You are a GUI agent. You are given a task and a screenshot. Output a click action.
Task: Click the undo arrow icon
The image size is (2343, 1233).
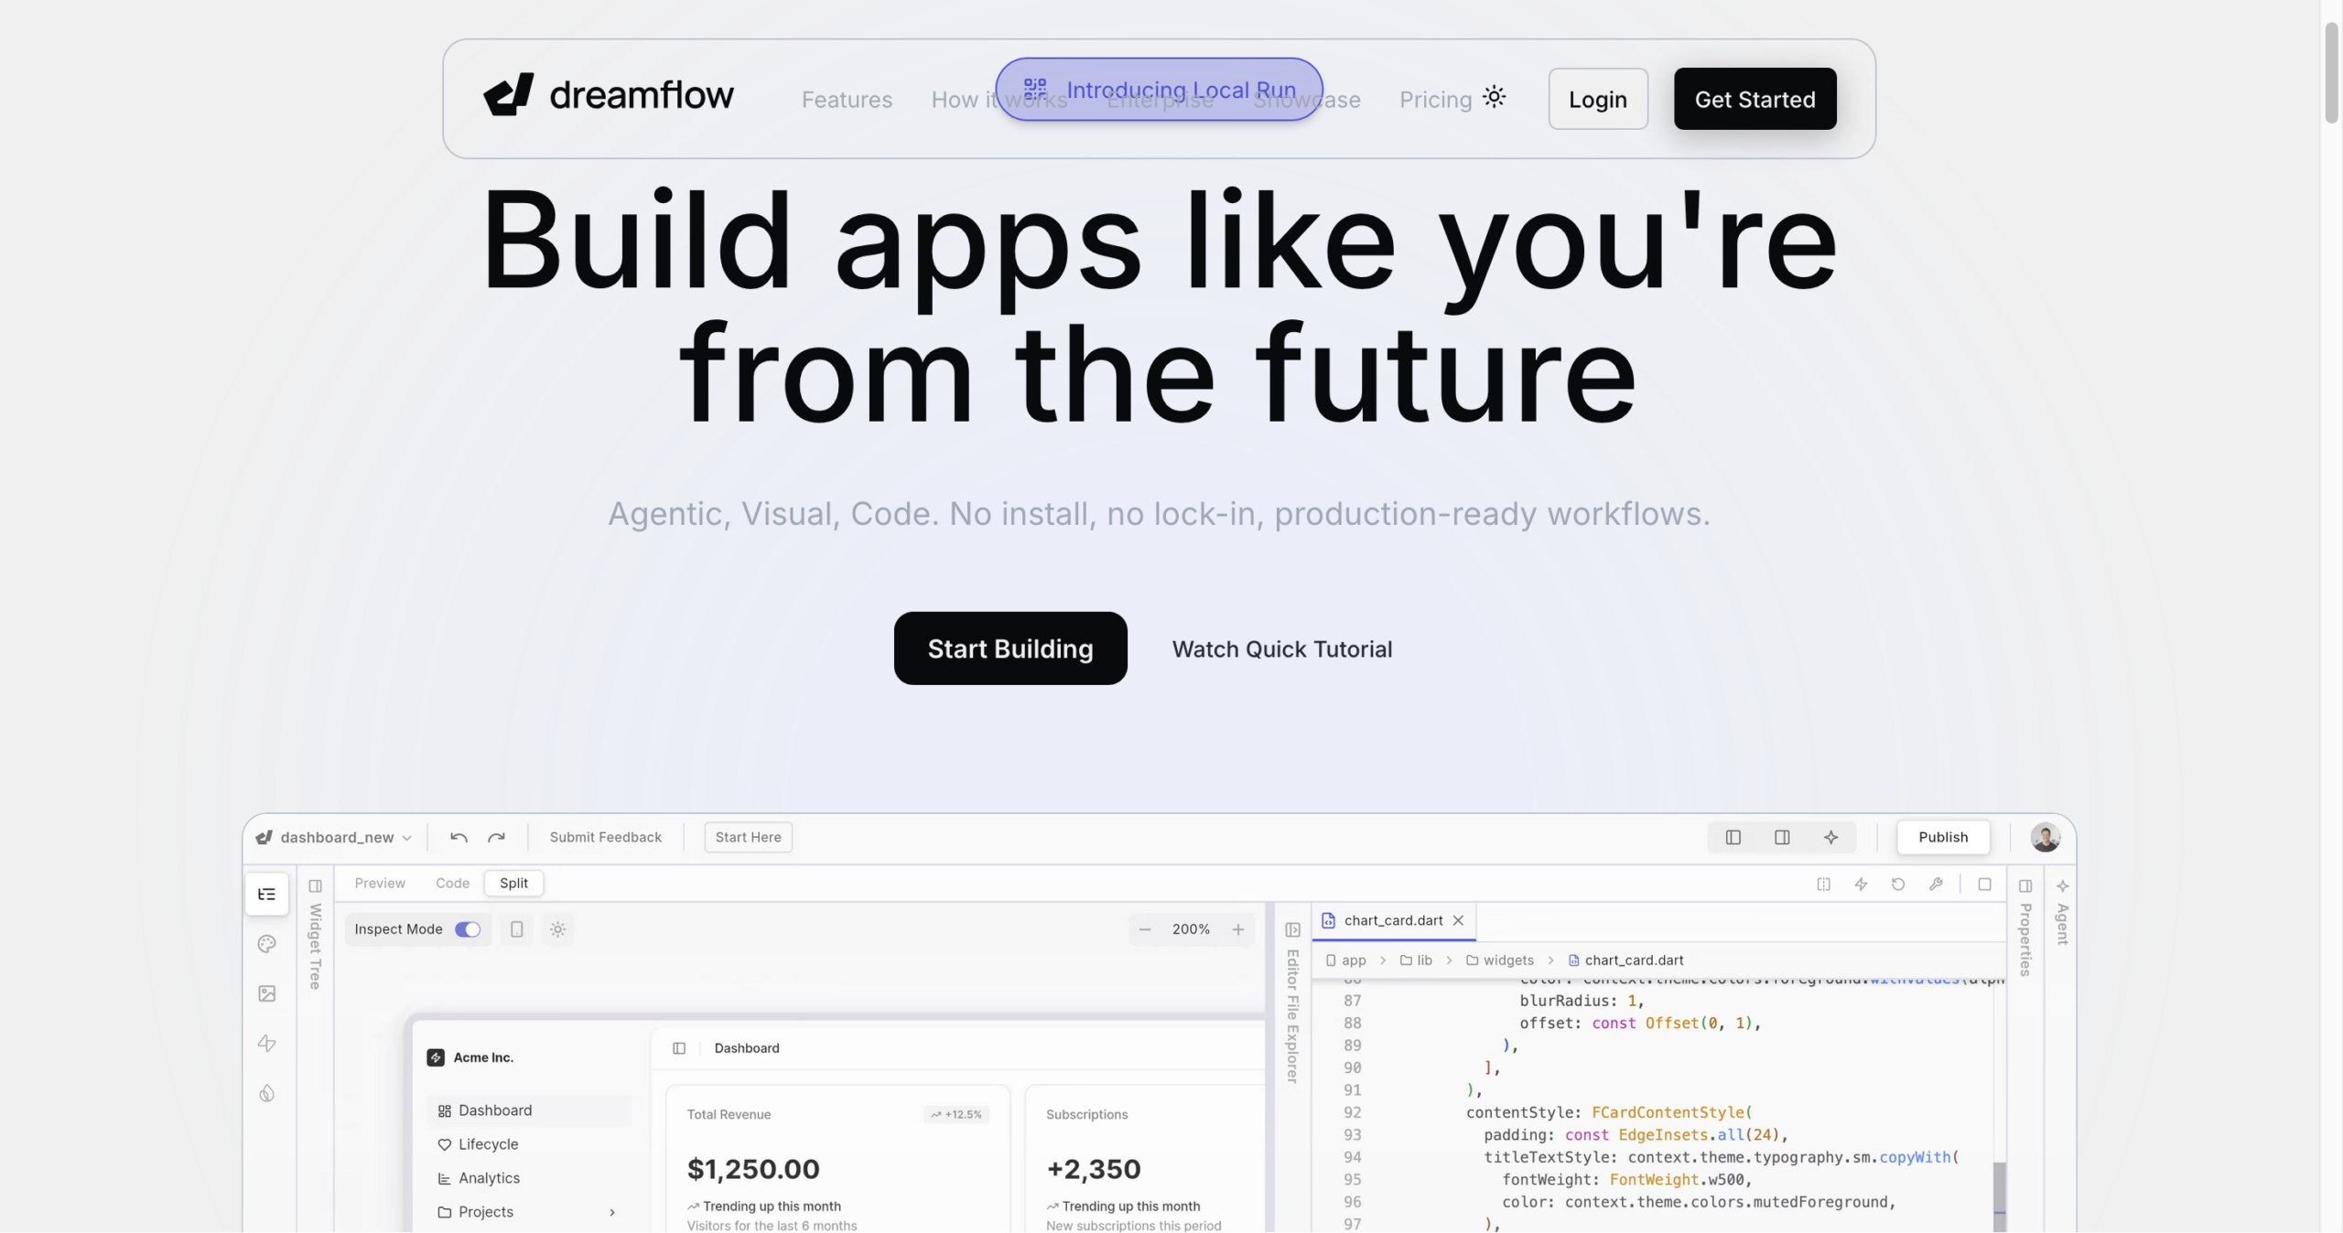pos(459,837)
